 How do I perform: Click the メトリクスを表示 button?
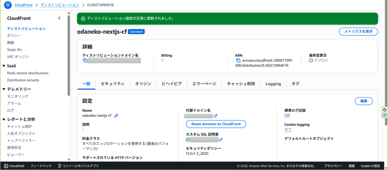pos(358,31)
